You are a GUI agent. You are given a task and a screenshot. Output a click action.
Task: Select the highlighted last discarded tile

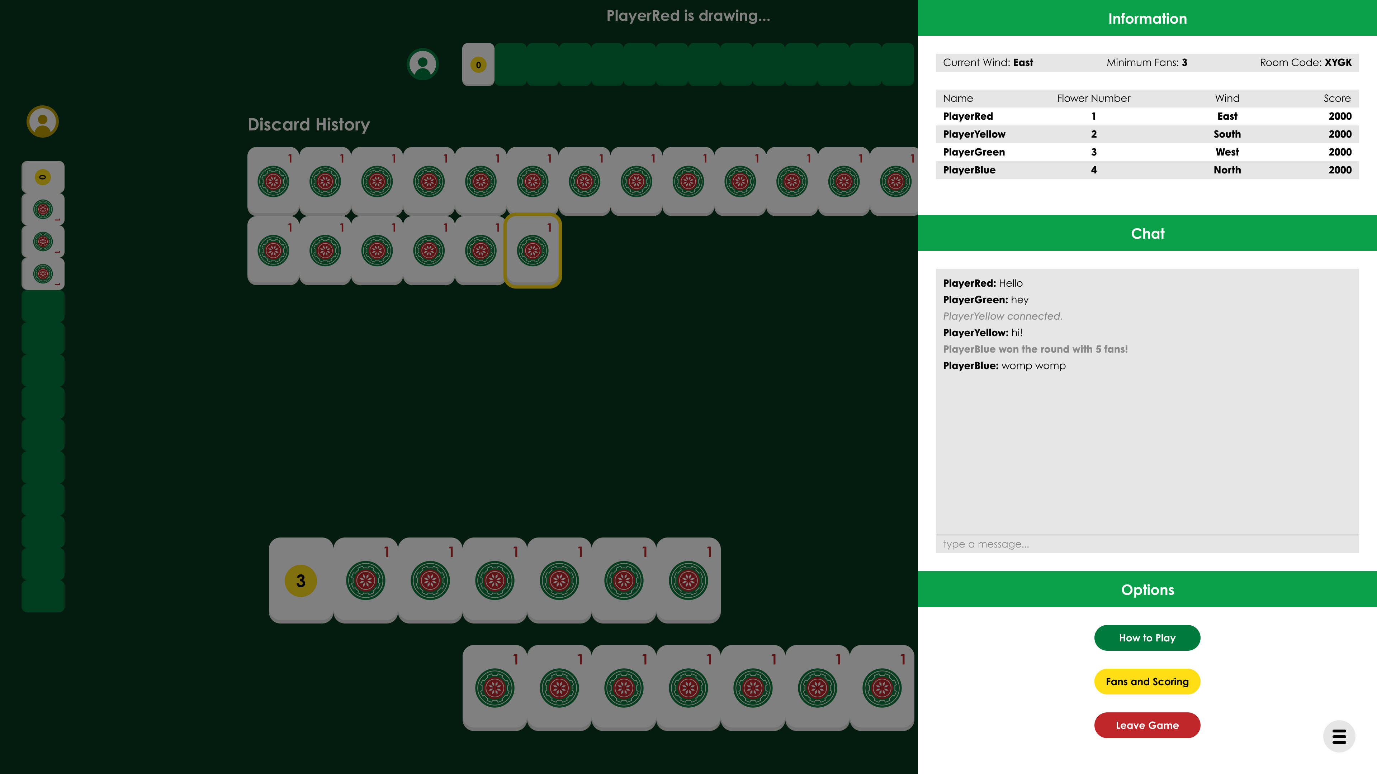pyautogui.click(x=533, y=250)
